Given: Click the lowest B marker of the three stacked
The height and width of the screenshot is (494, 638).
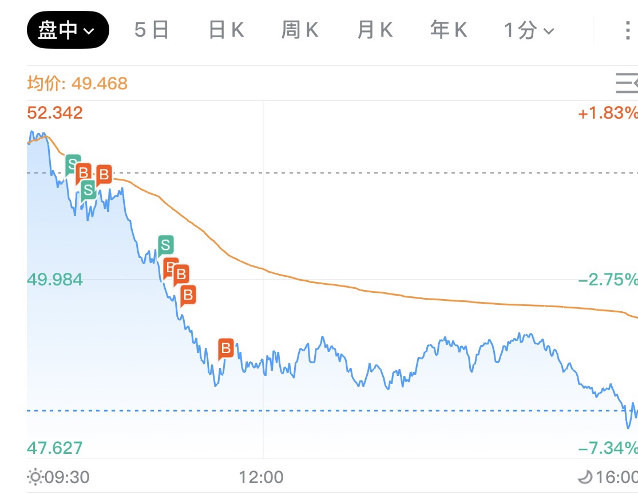Looking at the screenshot, I should pos(188,295).
